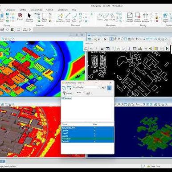This screenshot has height=172, width=172.
Task: Toggle display of Level 7
Action: (x=88, y=136)
